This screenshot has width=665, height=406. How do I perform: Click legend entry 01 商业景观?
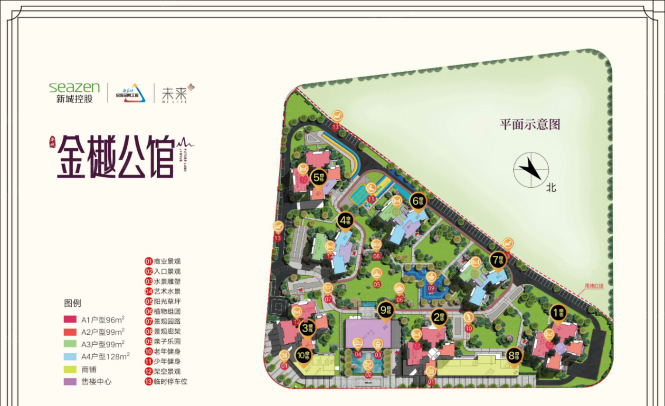[163, 261]
